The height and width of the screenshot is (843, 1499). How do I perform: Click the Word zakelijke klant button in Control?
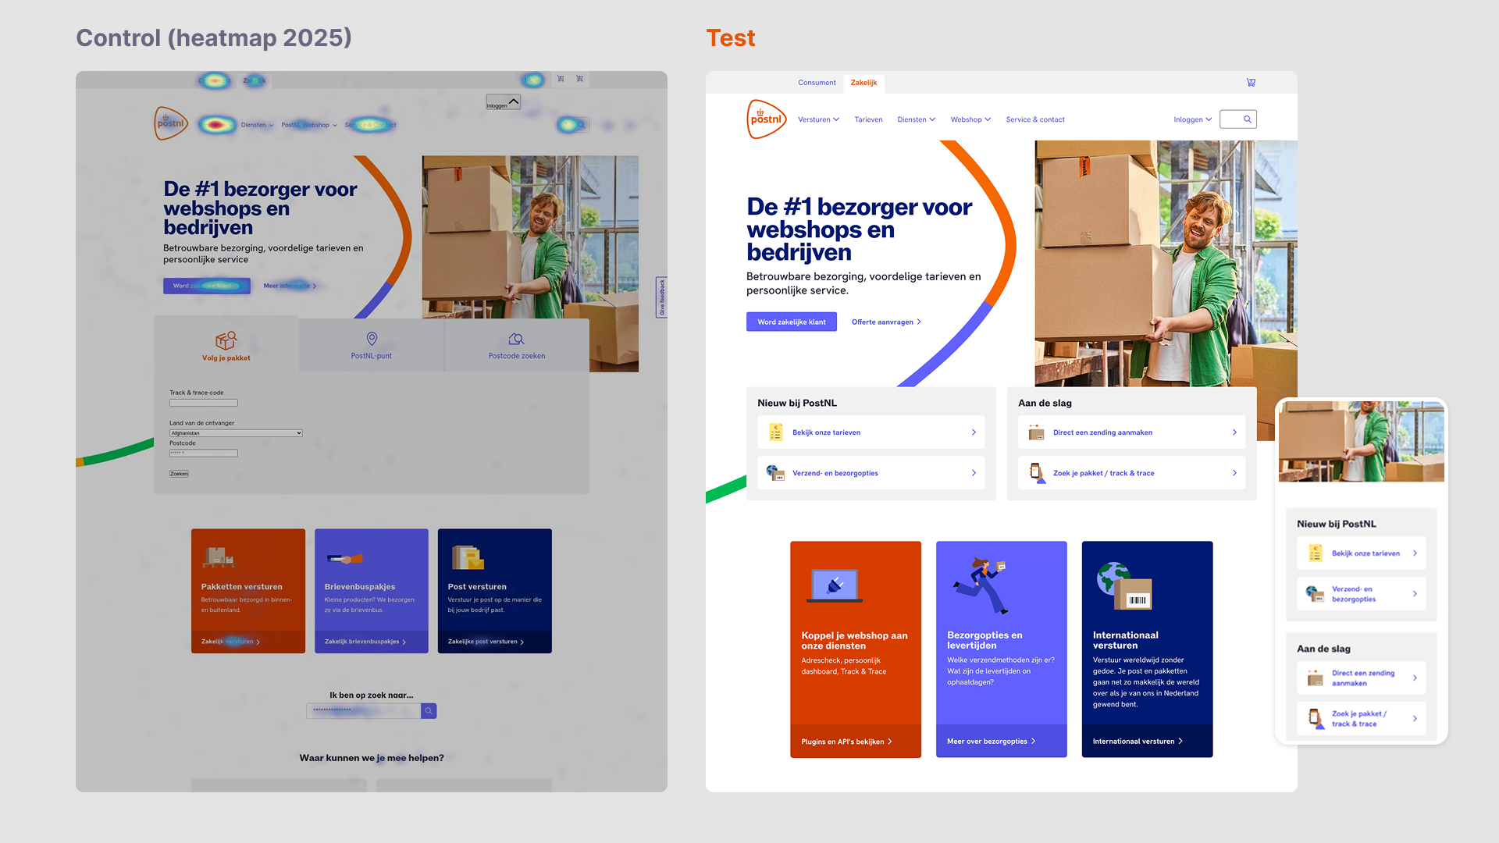(x=207, y=286)
